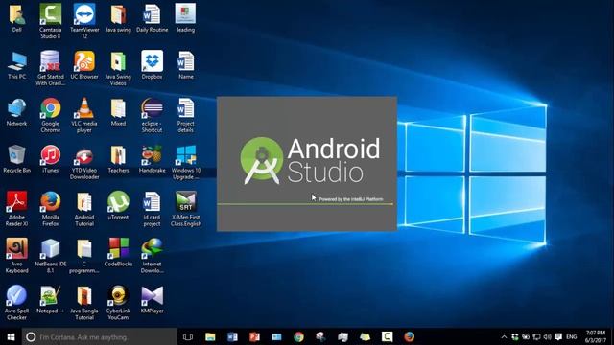This screenshot has width=614, height=345.
Task: Launch iTunes from desktop
Action: coord(51,155)
